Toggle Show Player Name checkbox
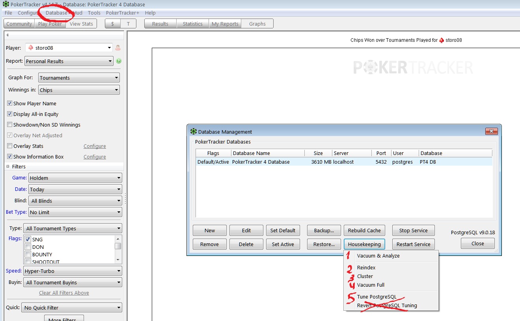Viewport: 520px width, 321px height. tap(10, 103)
